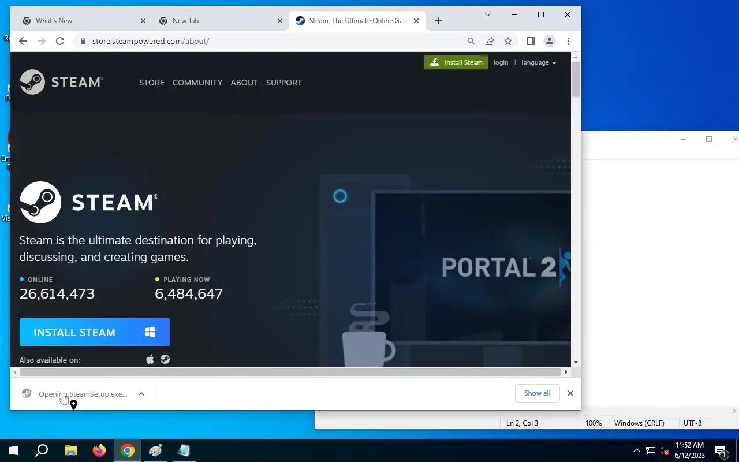The width and height of the screenshot is (739, 462).
Task: Click the page scrollbar down arrow
Action: pos(576,362)
